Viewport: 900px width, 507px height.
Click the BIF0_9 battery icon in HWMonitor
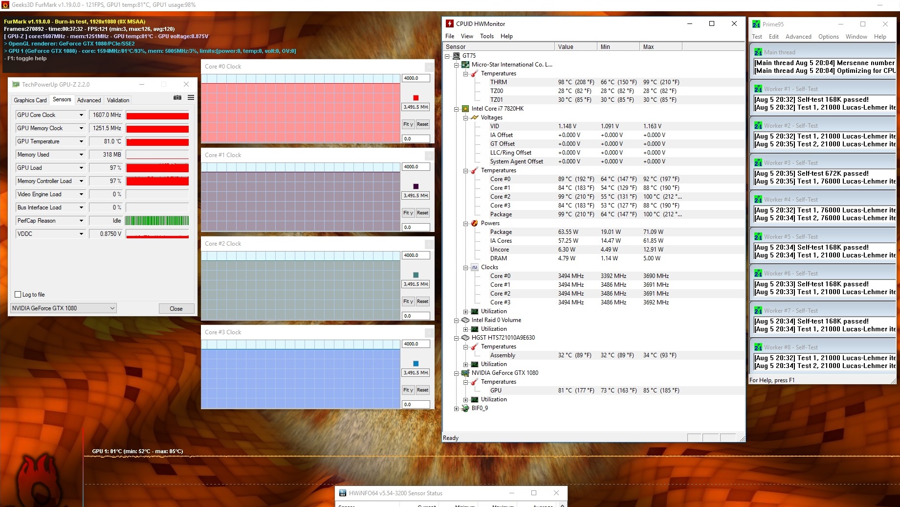tap(465, 408)
